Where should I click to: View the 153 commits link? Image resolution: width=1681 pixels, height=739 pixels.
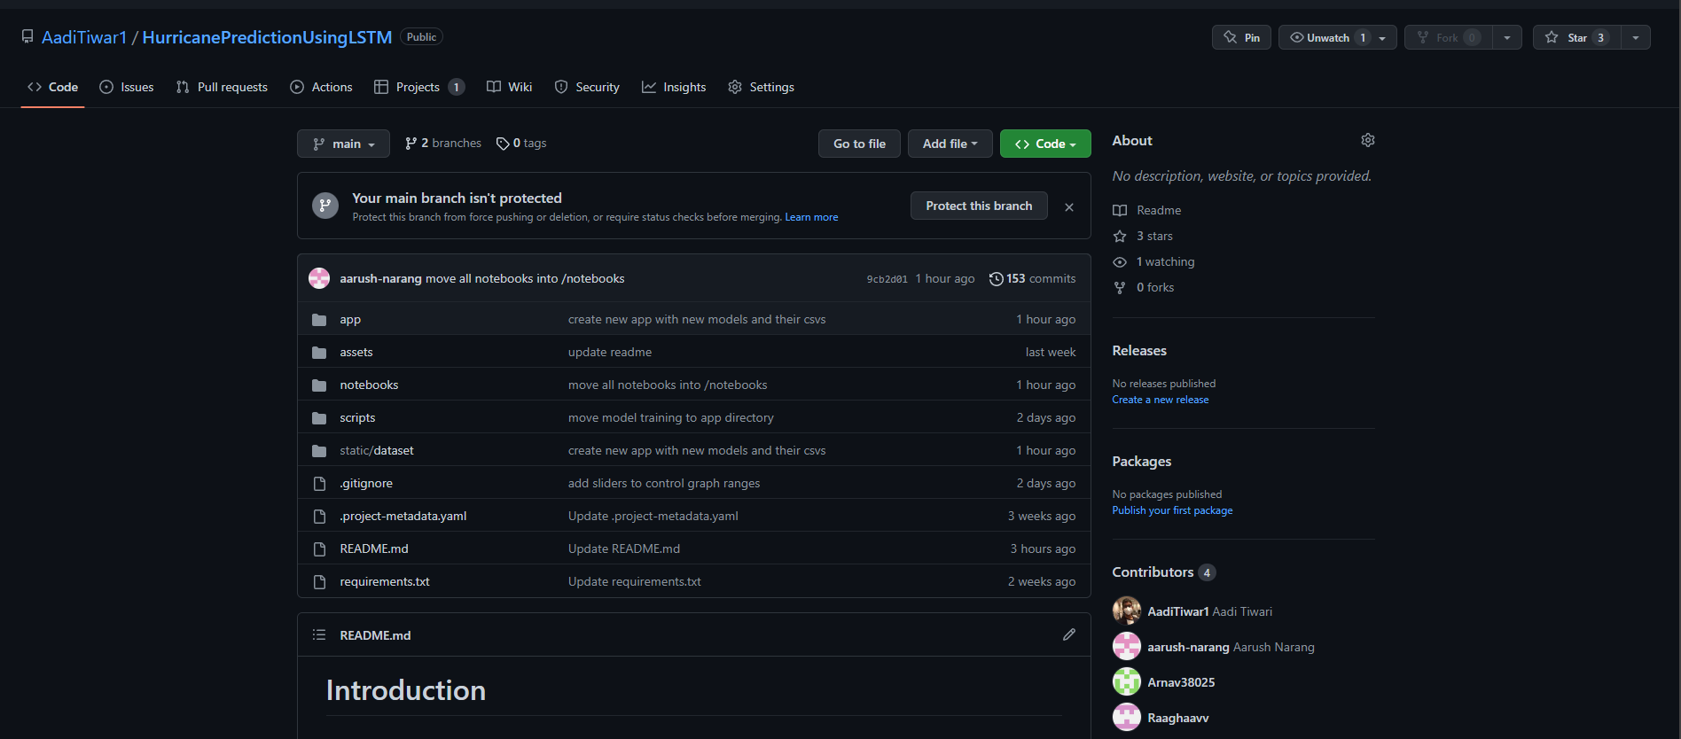(1033, 278)
